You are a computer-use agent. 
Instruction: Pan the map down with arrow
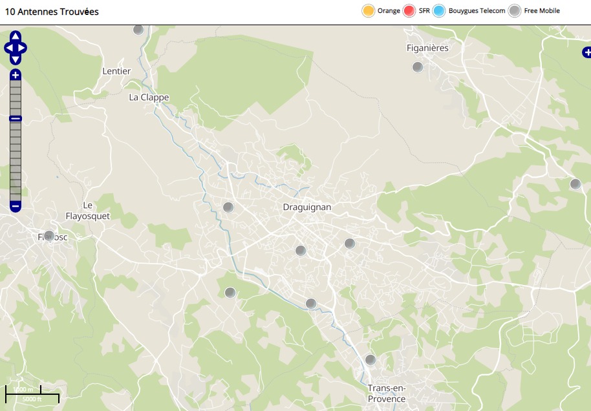[16, 59]
